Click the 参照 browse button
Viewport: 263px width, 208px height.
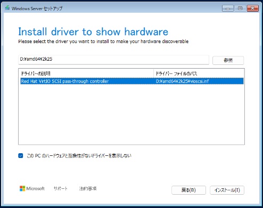pos(228,60)
